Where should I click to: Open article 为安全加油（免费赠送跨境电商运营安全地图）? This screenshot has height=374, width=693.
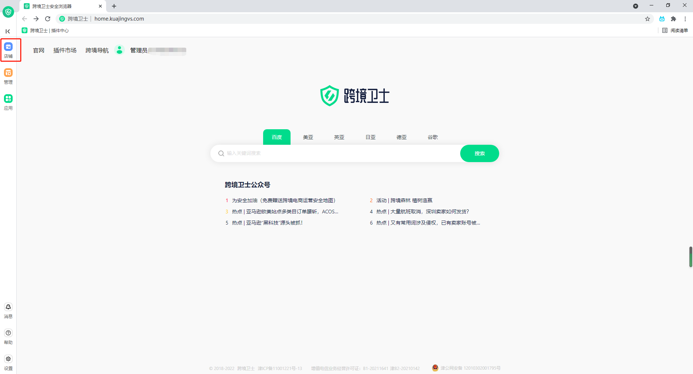(x=284, y=200)
